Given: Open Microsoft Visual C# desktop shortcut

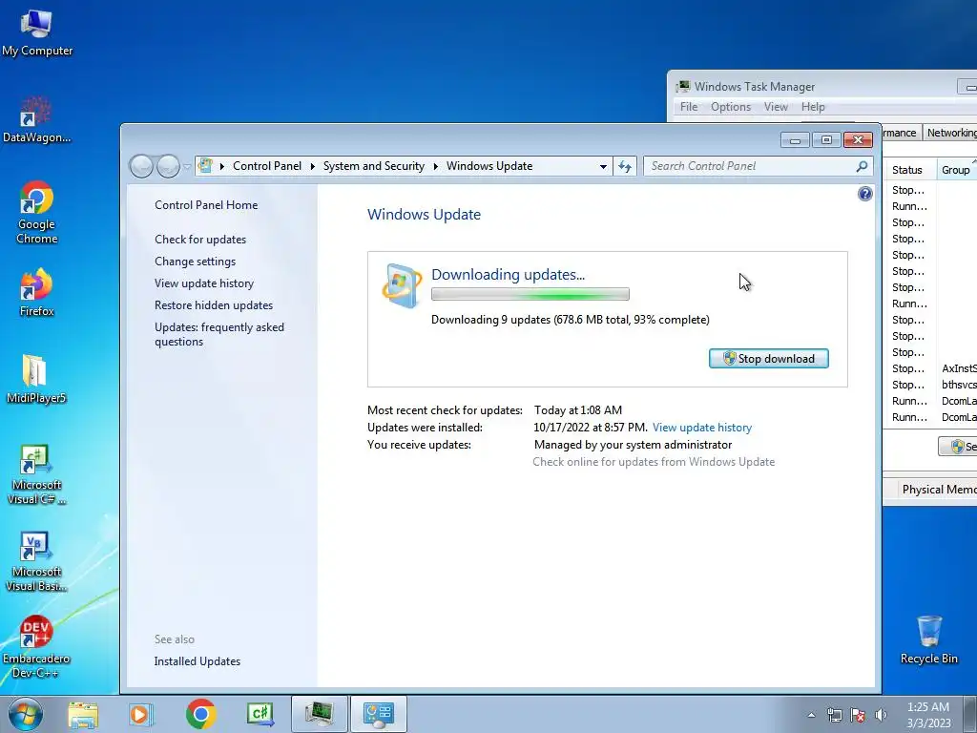Looking at the screenshot, I should pyautogui.click(x=36, y=473).
